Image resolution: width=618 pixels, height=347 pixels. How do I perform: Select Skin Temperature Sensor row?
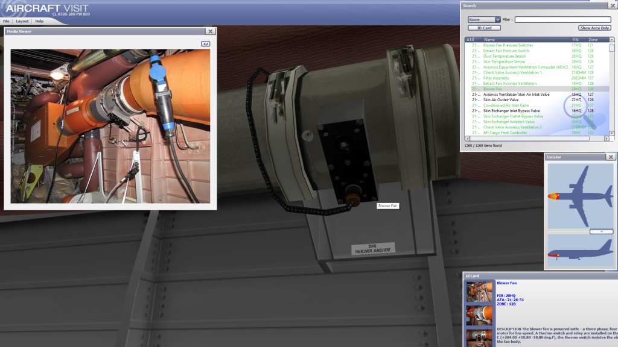tap(538, 62)
